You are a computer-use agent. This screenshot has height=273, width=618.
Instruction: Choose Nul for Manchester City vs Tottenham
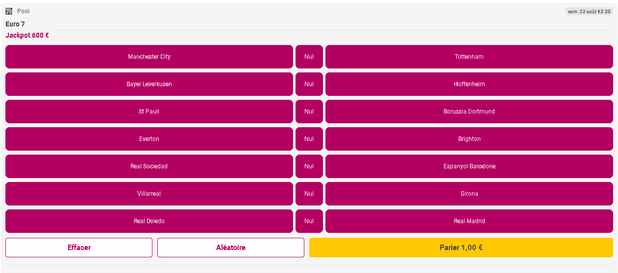click(309, 57)
